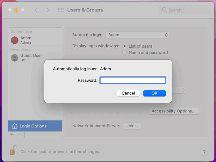
Task: Click the Cancel button
Action: (x=128, y=93)
